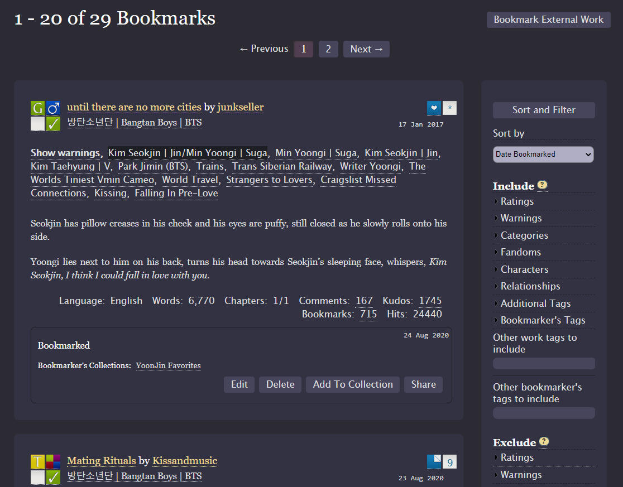Open the Date Bookmarked sort dropdown
The image size is (623, 487).
pyautogui.click(x=543, y=154)
